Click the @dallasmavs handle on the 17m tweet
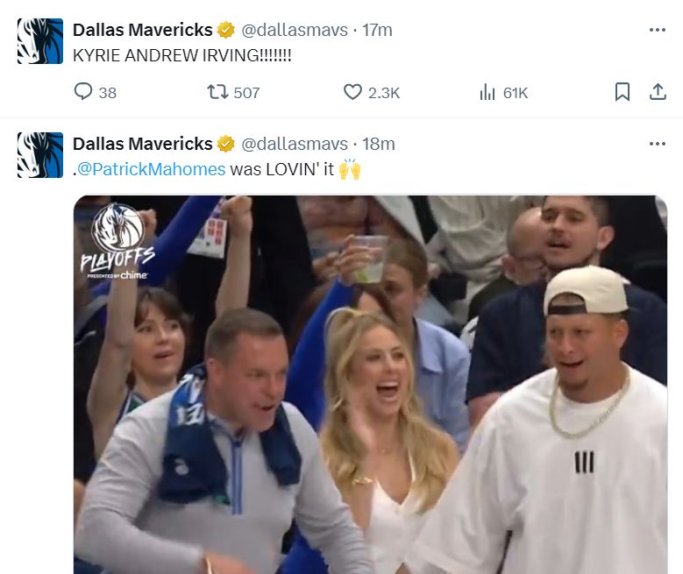The width and height of the screenshot is (683, 574). [x=294, y=30]
